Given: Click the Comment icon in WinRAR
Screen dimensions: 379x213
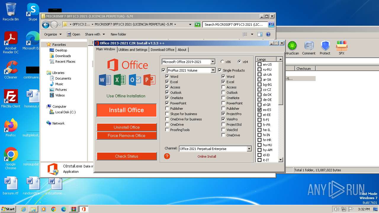Looking at the screenshot, I should point(309,48).
